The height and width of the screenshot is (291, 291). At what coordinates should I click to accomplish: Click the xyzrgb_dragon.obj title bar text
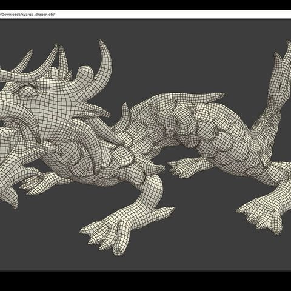point(28,15)
